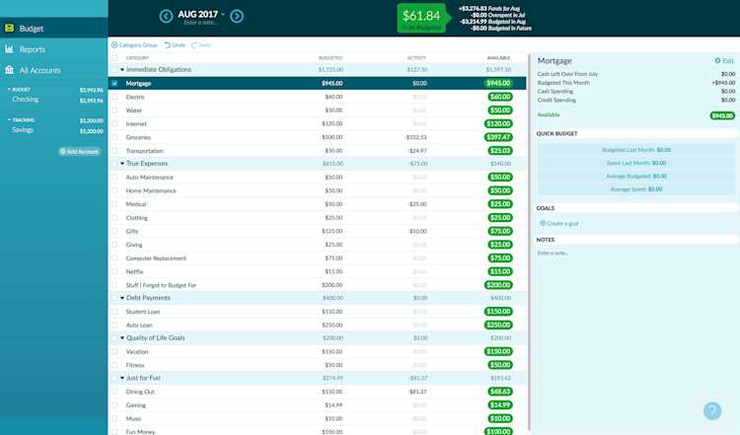Click Mortgage budgeted amount $945.00
The height and width of the screenshot is (435, 740).
[x=333, y=83]
